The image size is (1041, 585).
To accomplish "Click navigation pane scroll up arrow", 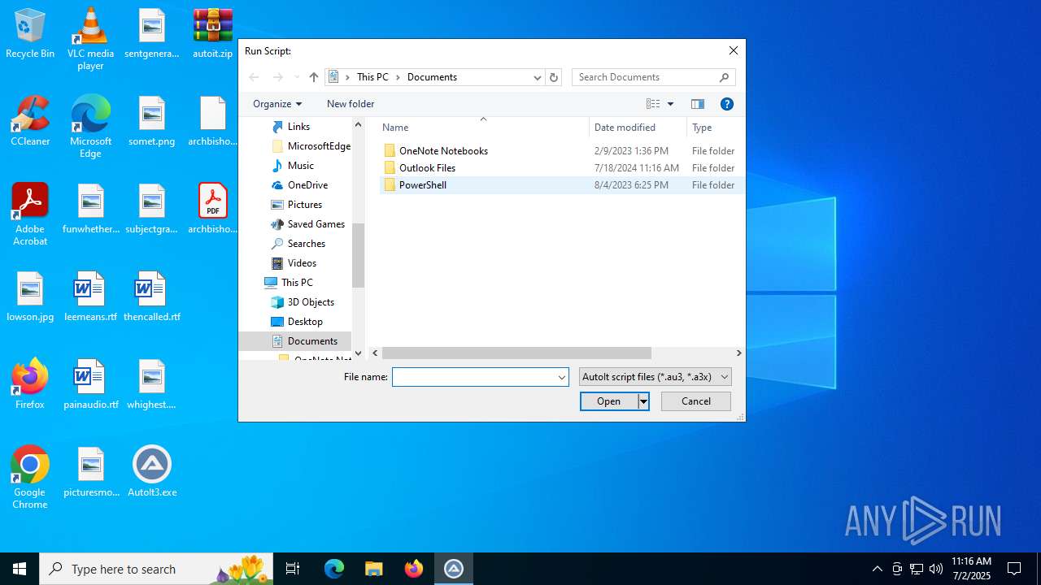I will click(x=358, y=124).
